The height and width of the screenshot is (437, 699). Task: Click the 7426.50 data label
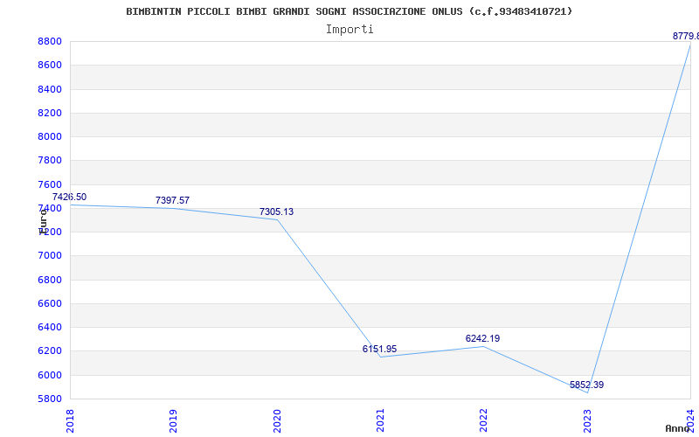click(69, 198)
